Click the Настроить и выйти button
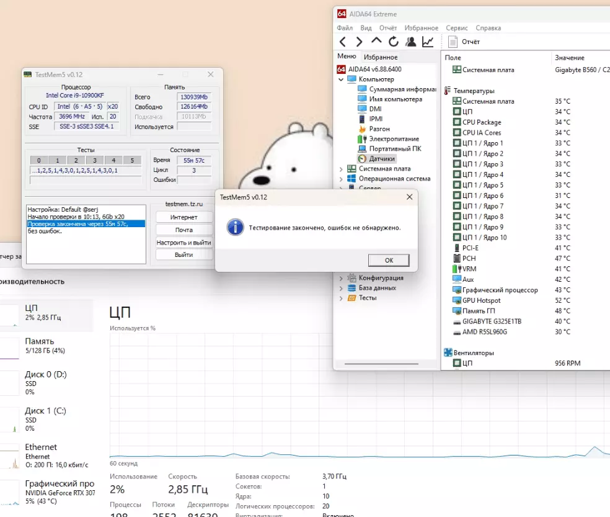Viewport: 610px width, 517px height. tap(184, 242)
